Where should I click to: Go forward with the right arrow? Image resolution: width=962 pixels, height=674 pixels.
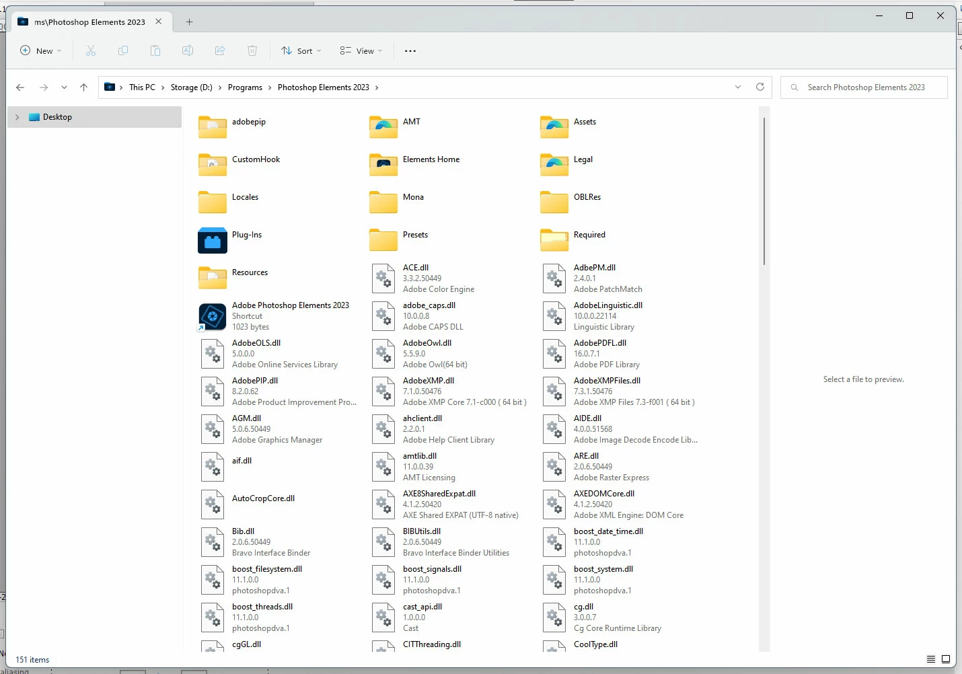point(44,87)
